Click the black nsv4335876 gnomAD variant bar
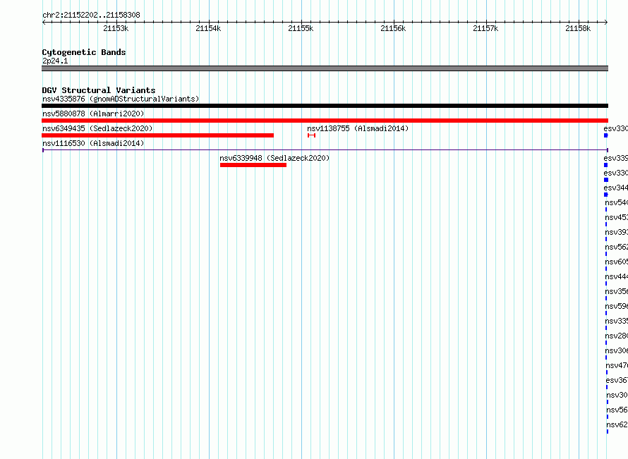This screenshot has height=459, width=628. [325, 106]
